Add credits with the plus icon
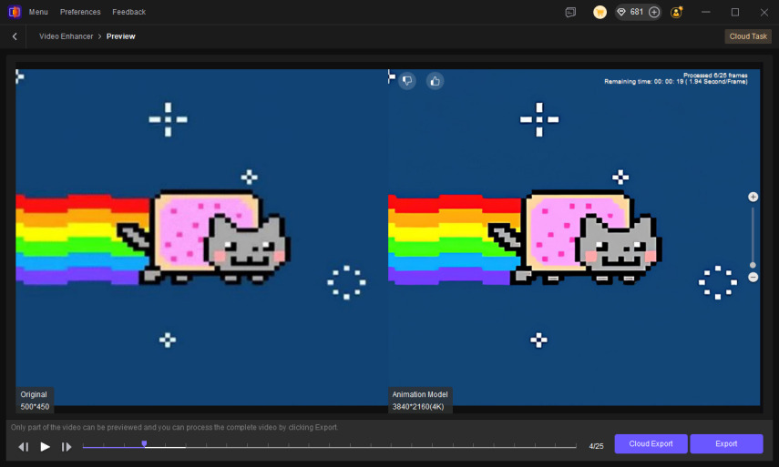This screenshot has width=779, height=467. (654, 12)
